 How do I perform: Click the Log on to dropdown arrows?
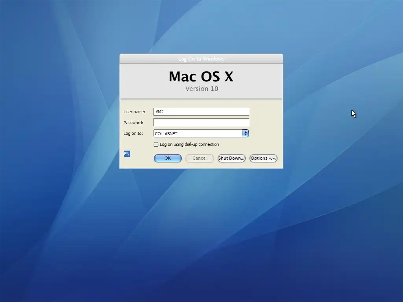click(x=246, y=133)
